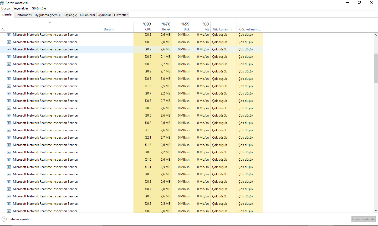Click the process icon in the %1,1 CPU row

[9, 167]
